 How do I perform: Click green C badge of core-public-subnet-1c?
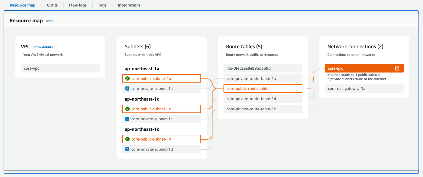pyautogui.click(x=127, y=109)
